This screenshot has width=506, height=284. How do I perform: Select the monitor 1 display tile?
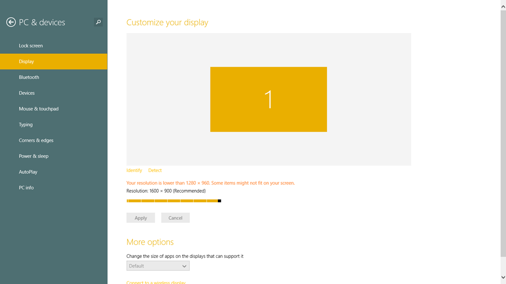pyautogui.click(x=268, y=99)
